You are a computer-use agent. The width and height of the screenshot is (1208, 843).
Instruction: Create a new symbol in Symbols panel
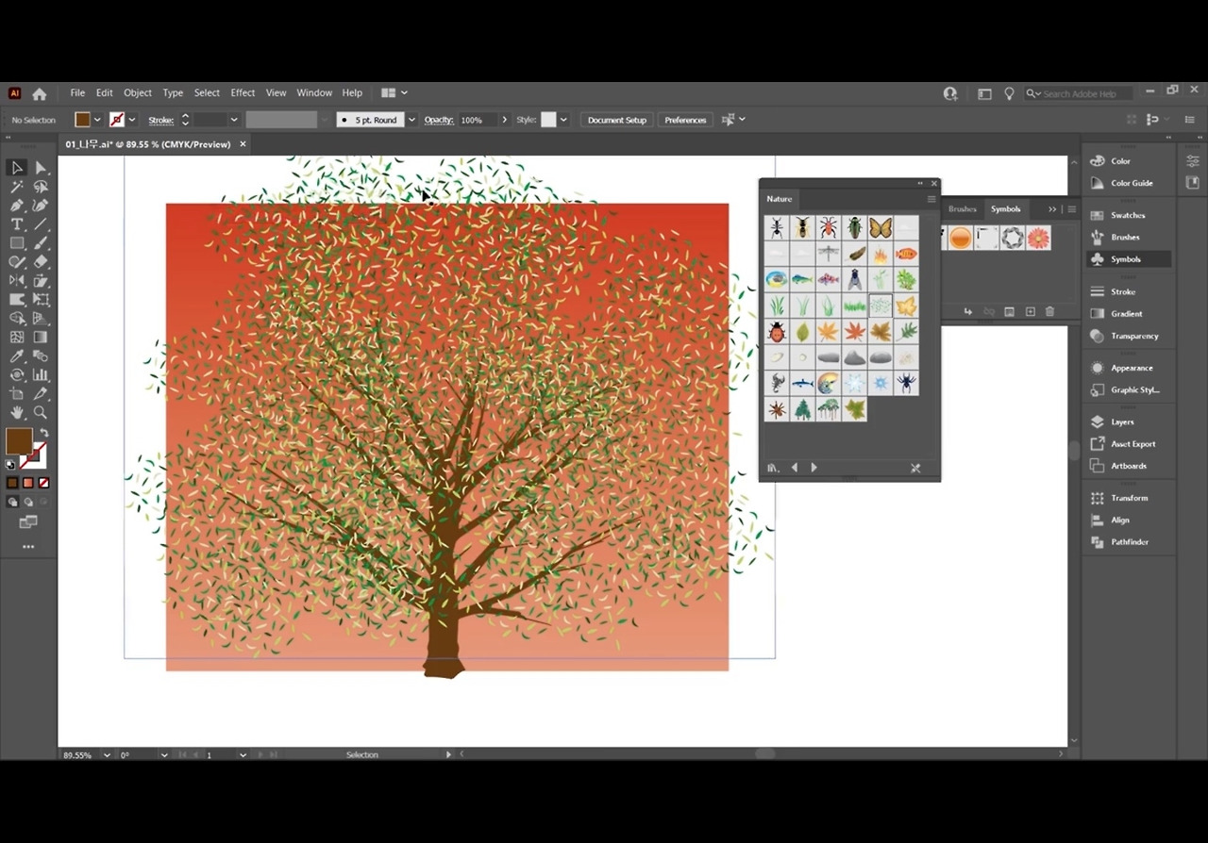(1030, 312)
